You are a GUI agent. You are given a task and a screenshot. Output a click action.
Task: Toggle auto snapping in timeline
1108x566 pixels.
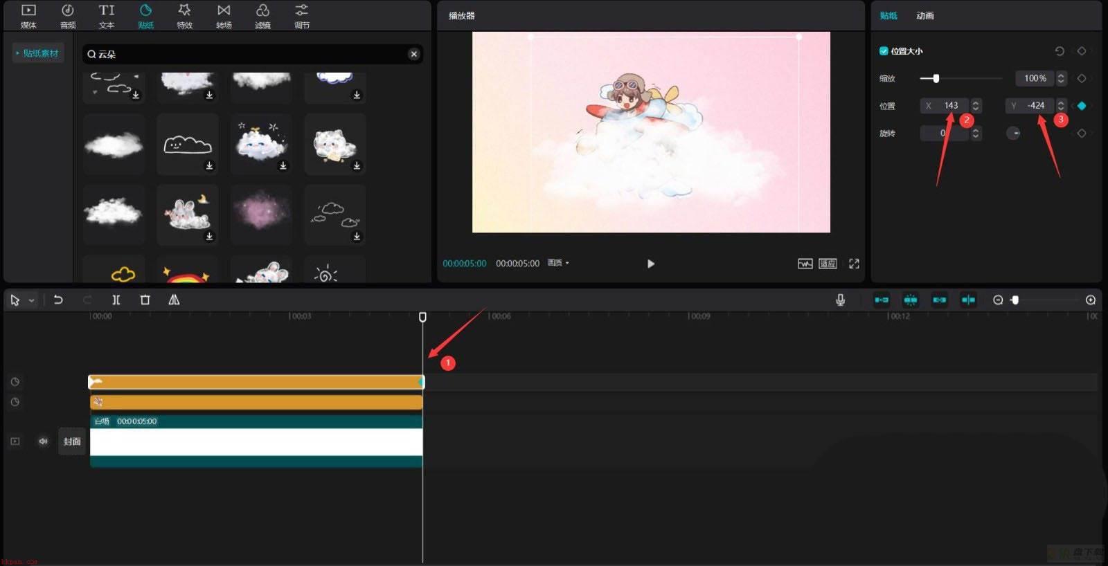point(911,300)
